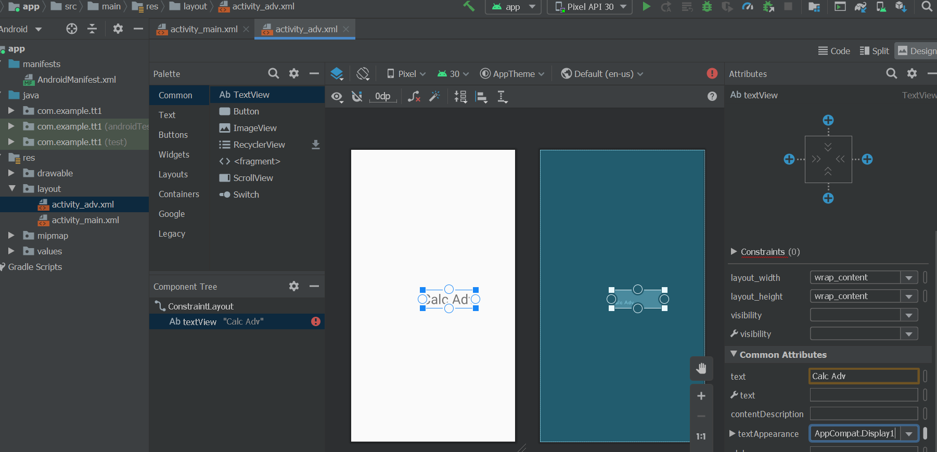Select the Buttons palette category
Viewport: 937px width, 452px height.
pos(173,135)
